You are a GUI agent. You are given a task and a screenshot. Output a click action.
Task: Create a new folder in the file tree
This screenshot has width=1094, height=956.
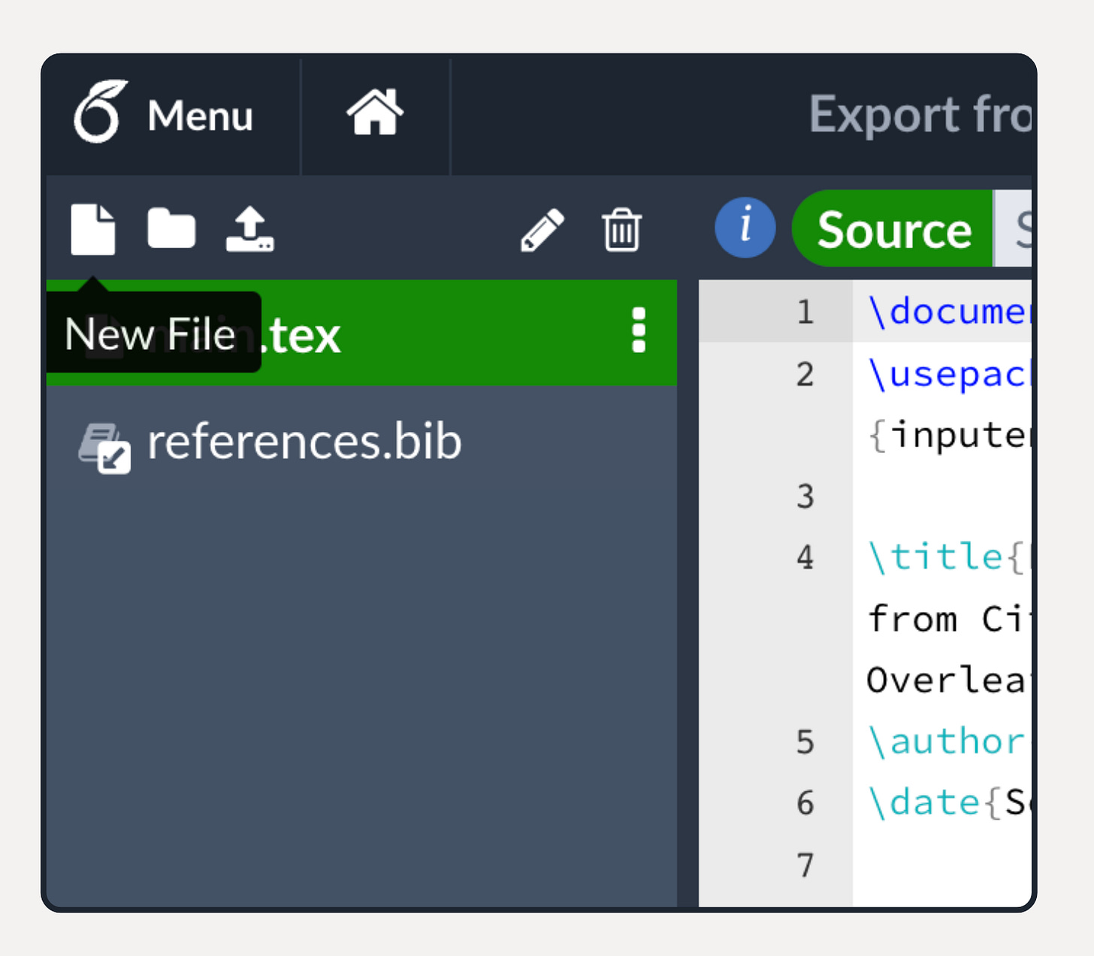pos(171,229)
